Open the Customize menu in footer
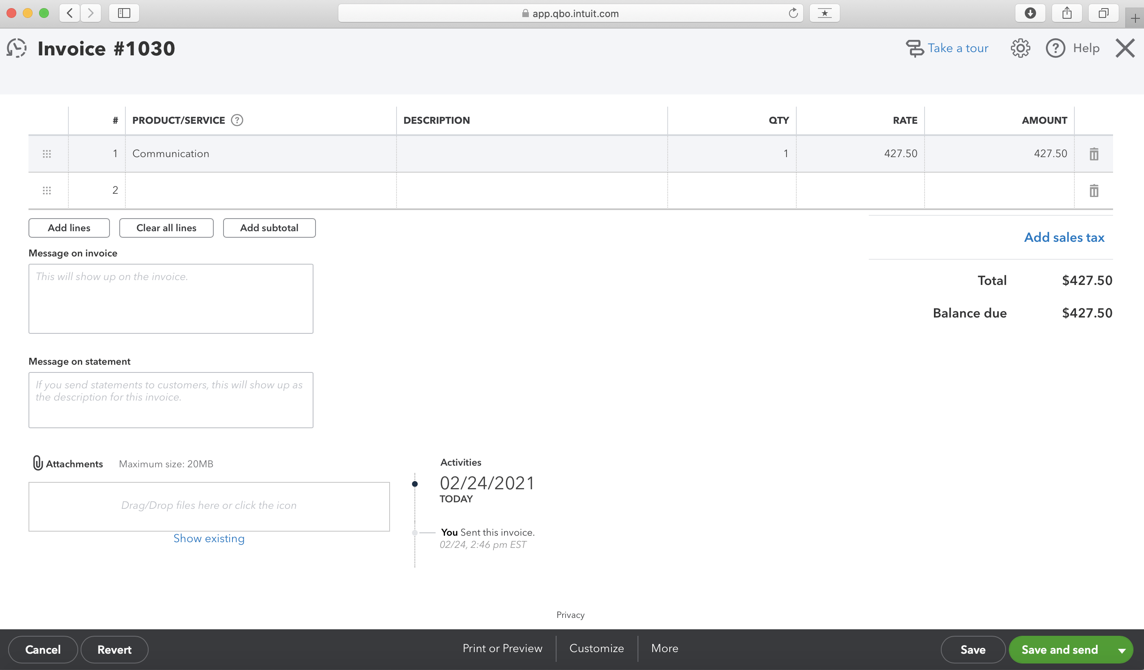This screenshot has width=1144, height=670. tap(596, 648)
